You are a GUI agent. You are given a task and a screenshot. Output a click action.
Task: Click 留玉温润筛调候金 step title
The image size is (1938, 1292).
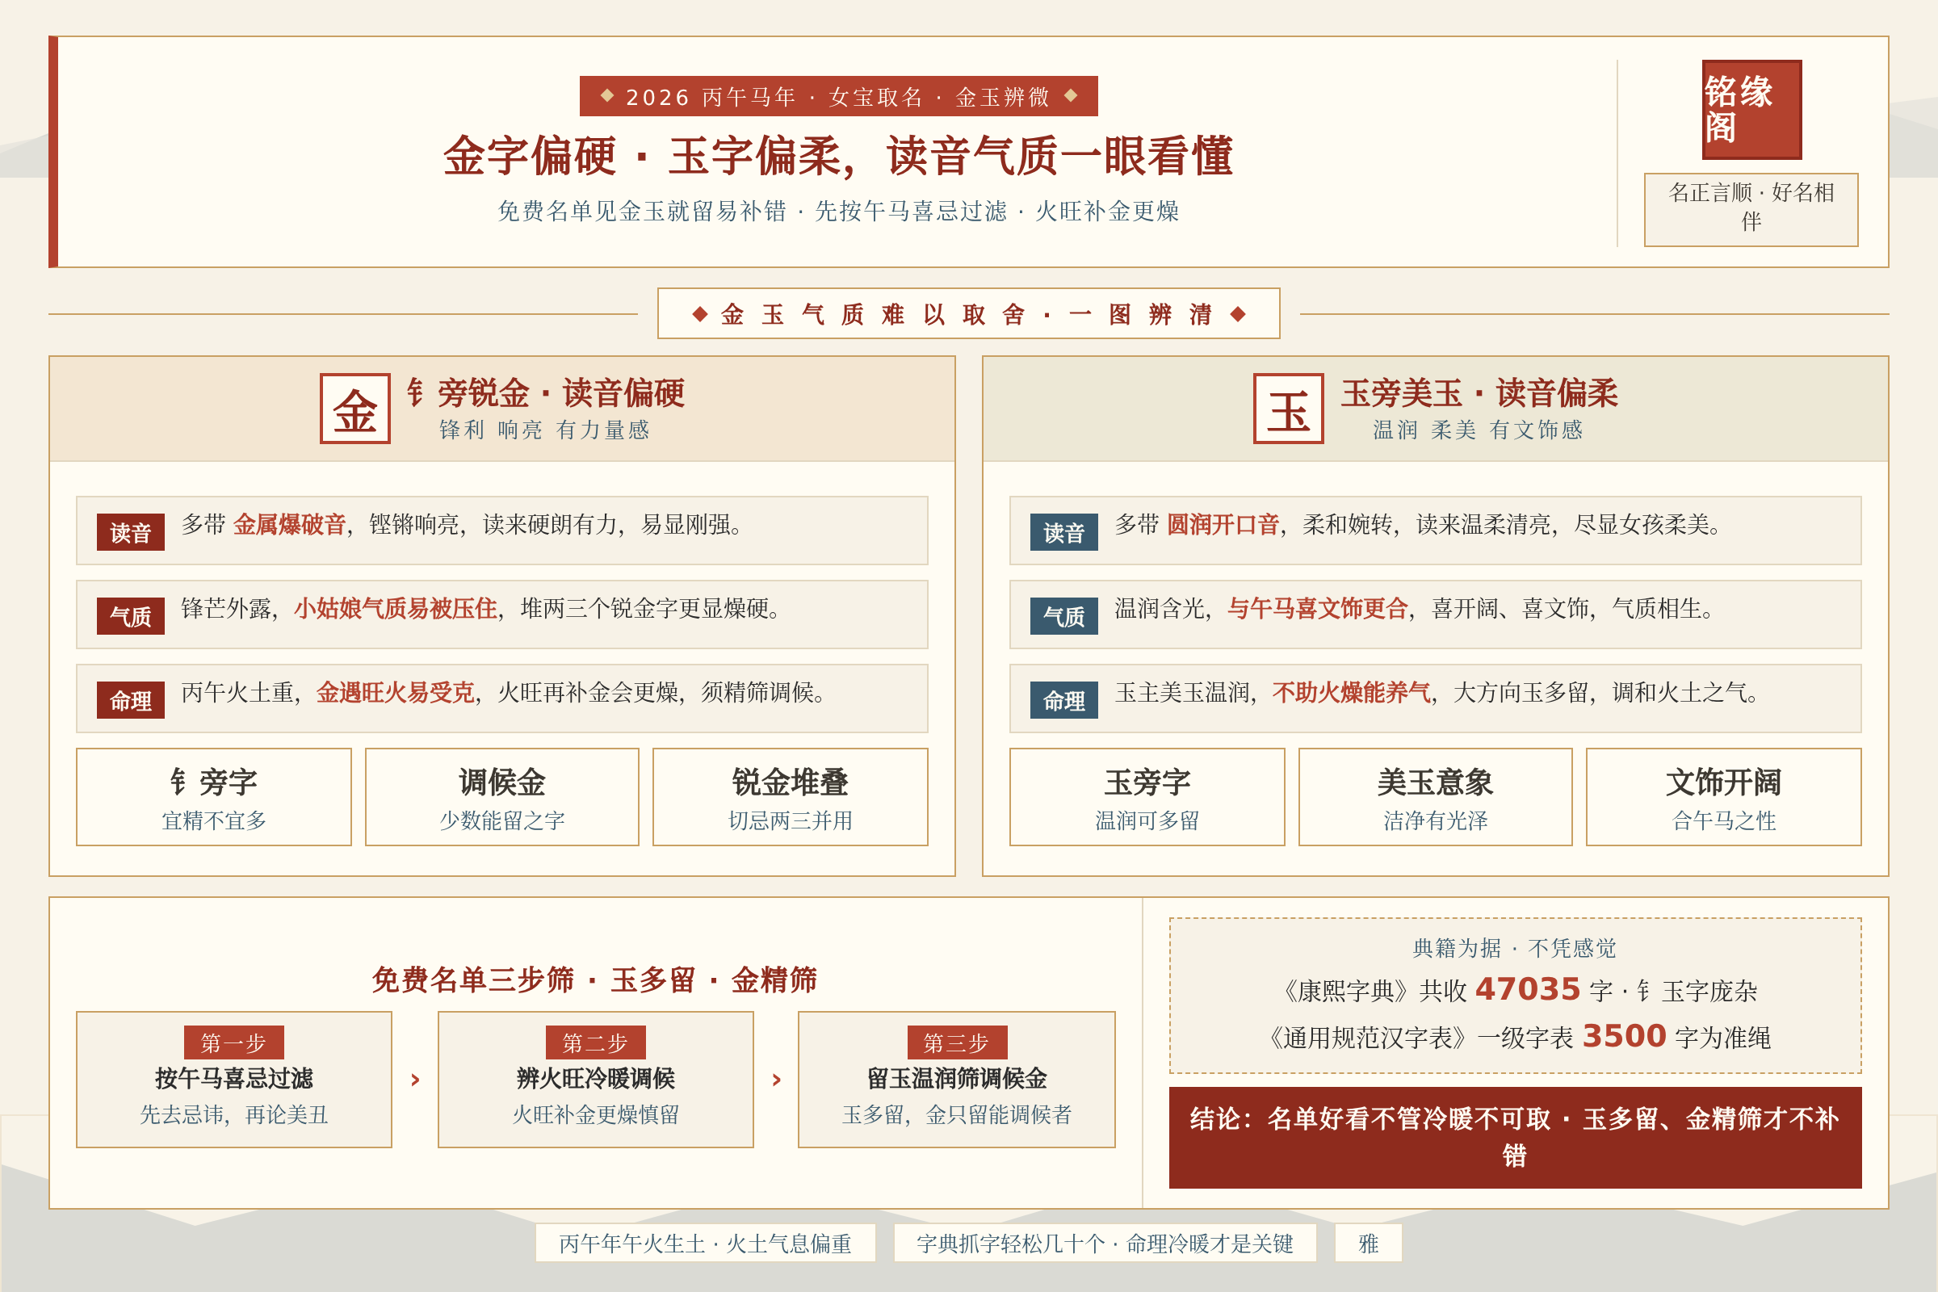[957, 1078]
